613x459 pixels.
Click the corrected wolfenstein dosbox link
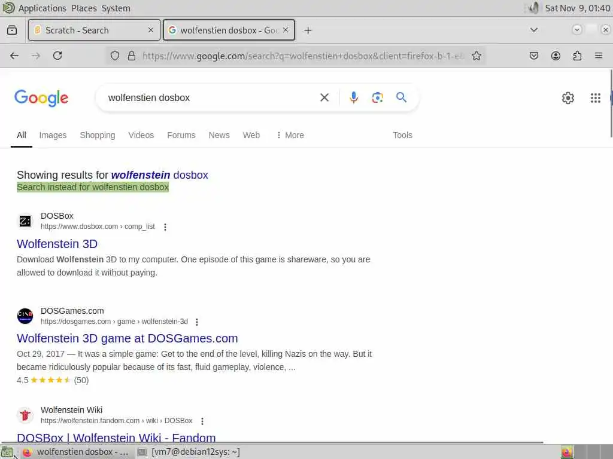159,175
